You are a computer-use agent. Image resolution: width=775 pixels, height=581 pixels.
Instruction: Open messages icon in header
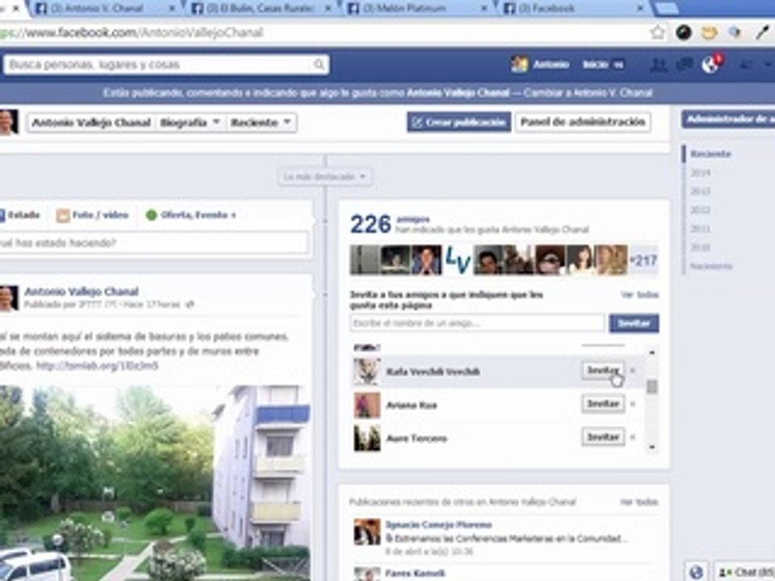click(x=684, y=65)
